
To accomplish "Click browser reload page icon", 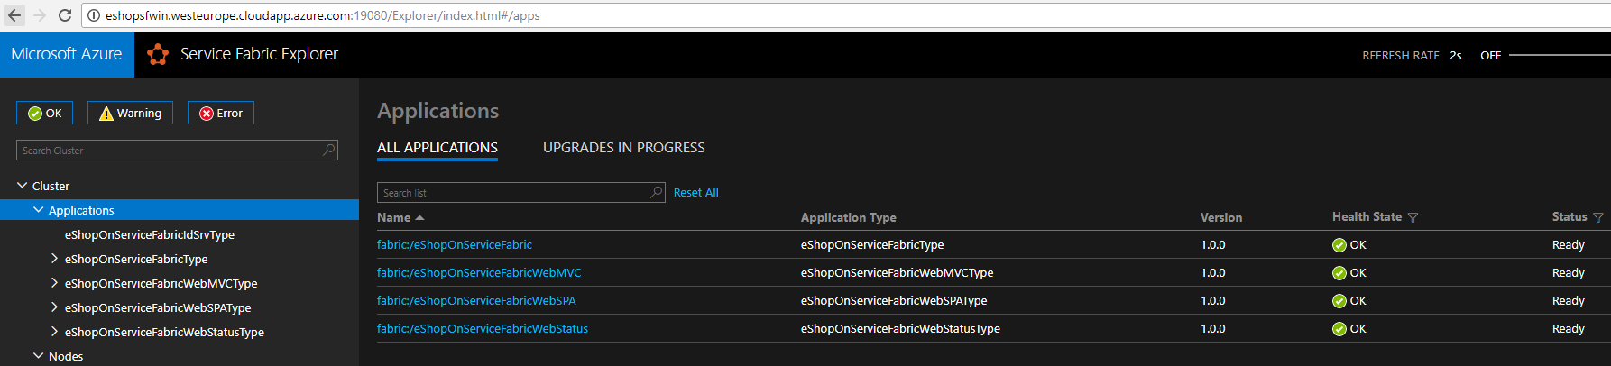I will point(65,15).
